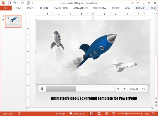Switch to Normal view icon
This screenshot has height=116, width=158.
[92, 114]
